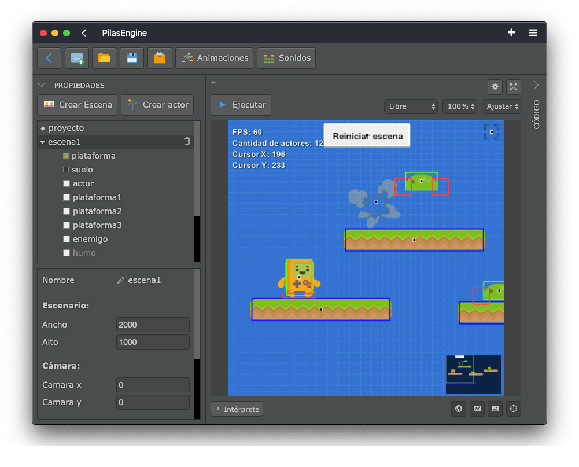The height and width of the screenshot is (467, 579).
Task: Open the Animaciones editor
Action: 214,58
